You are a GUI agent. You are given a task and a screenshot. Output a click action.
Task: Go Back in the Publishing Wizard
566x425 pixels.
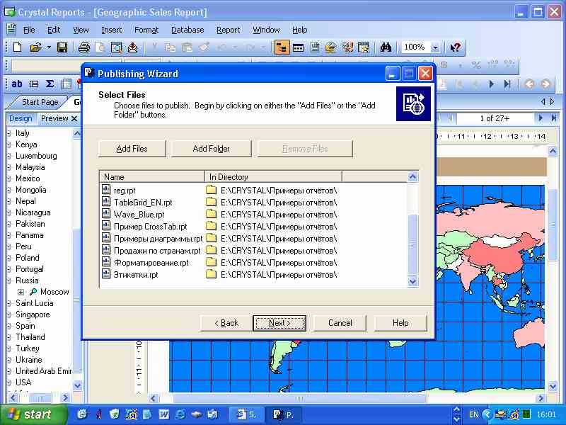tap(226, 323)
